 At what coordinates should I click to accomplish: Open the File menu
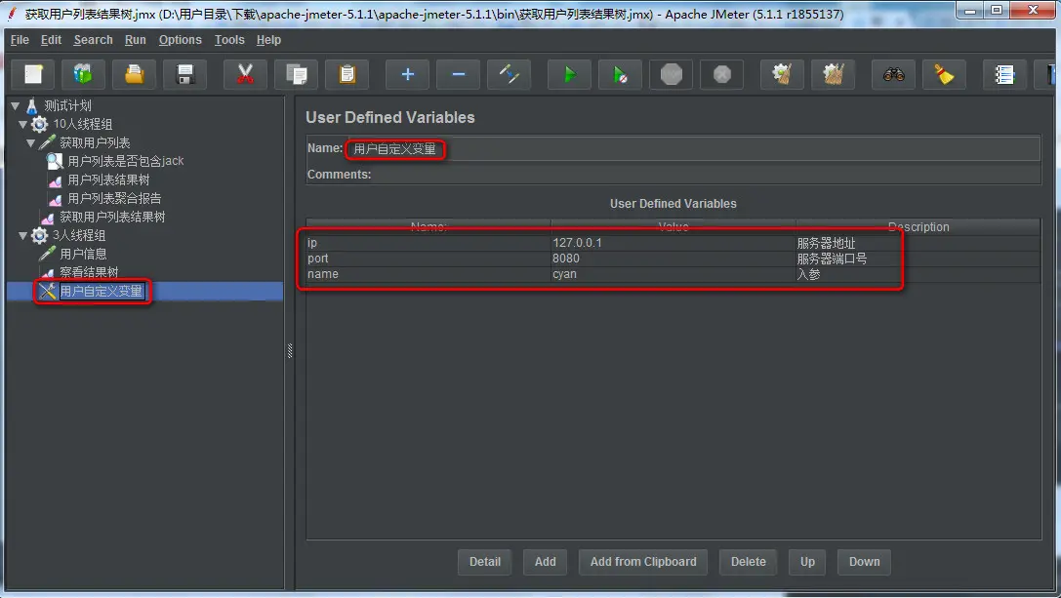pyautogui.click(x=20, y=40)
